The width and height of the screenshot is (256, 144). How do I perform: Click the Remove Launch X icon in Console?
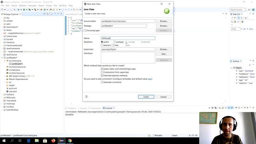(x=212, y=108)
